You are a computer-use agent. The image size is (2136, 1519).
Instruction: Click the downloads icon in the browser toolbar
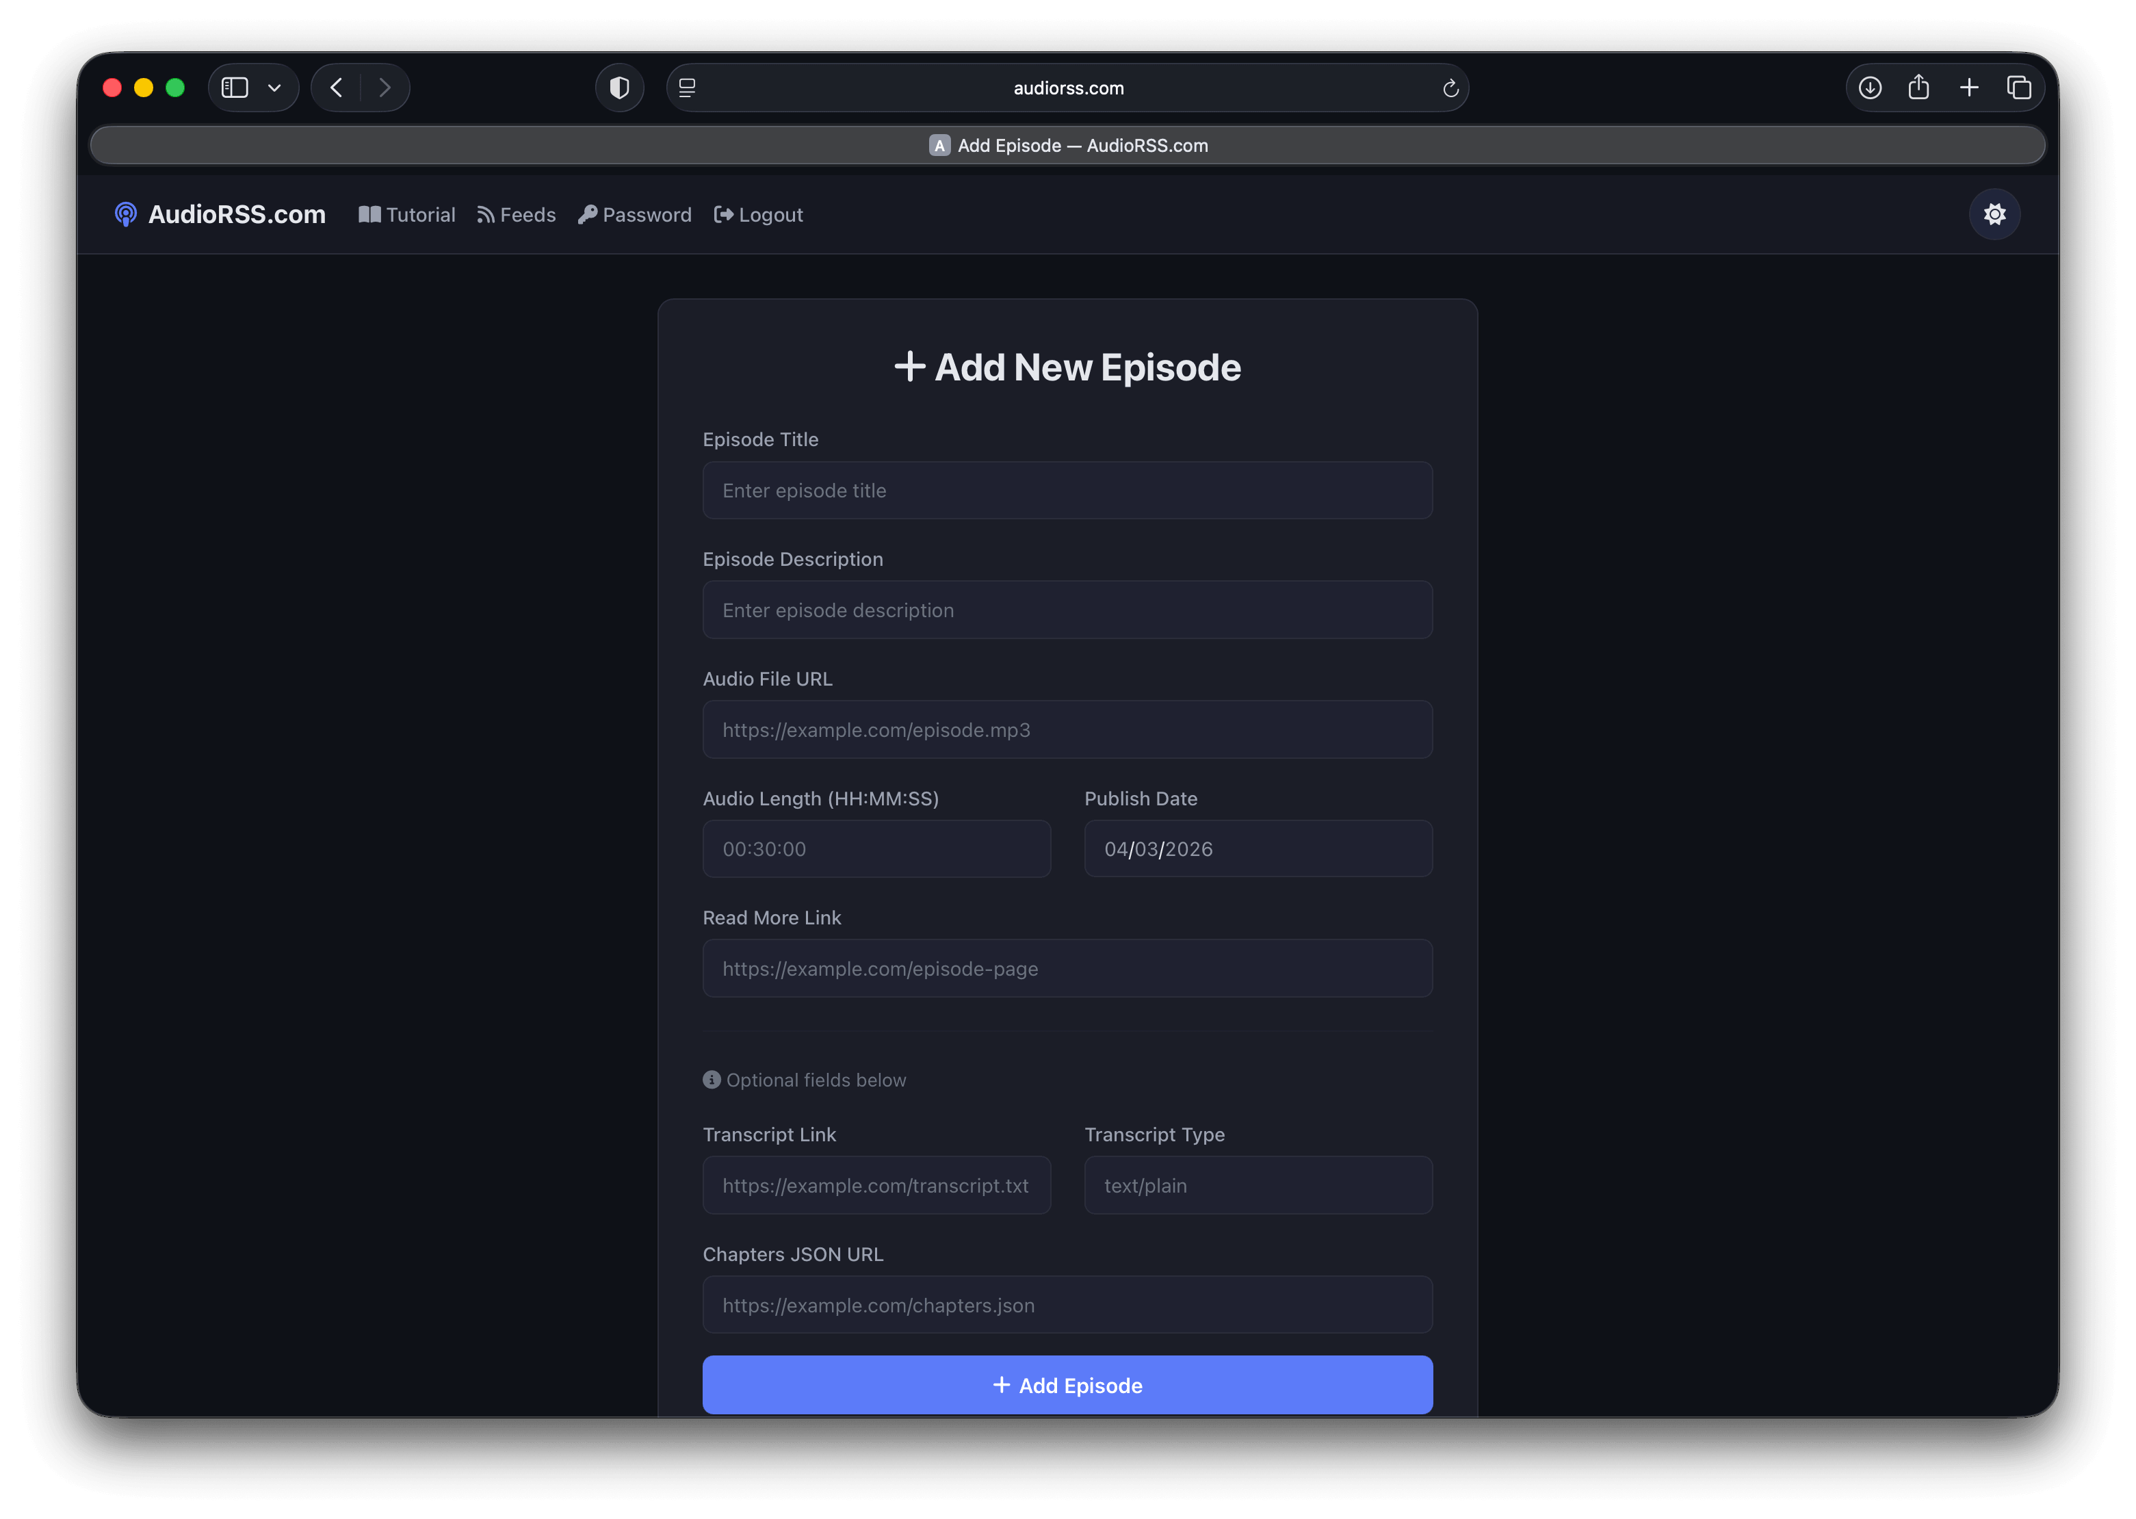(1871, 87)
